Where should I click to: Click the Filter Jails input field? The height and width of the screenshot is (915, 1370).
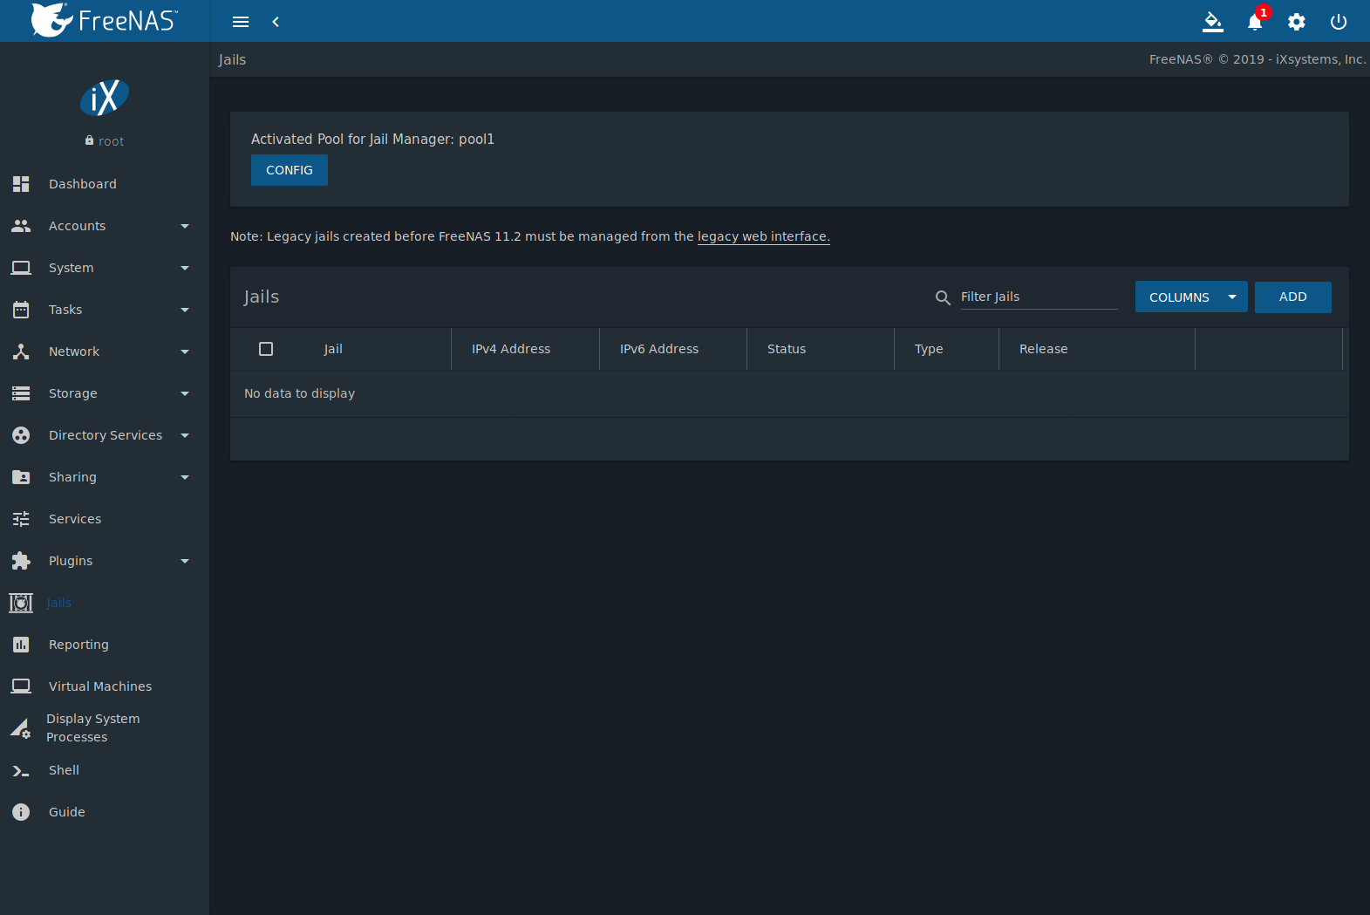[1039, 297]
